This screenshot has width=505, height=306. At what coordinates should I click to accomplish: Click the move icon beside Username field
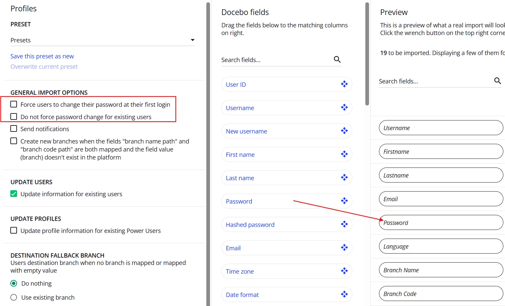pyautogui.click(x=344, y=107)
